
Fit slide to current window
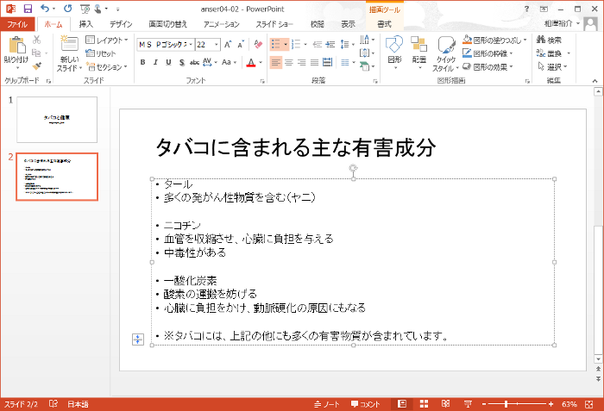589,404
